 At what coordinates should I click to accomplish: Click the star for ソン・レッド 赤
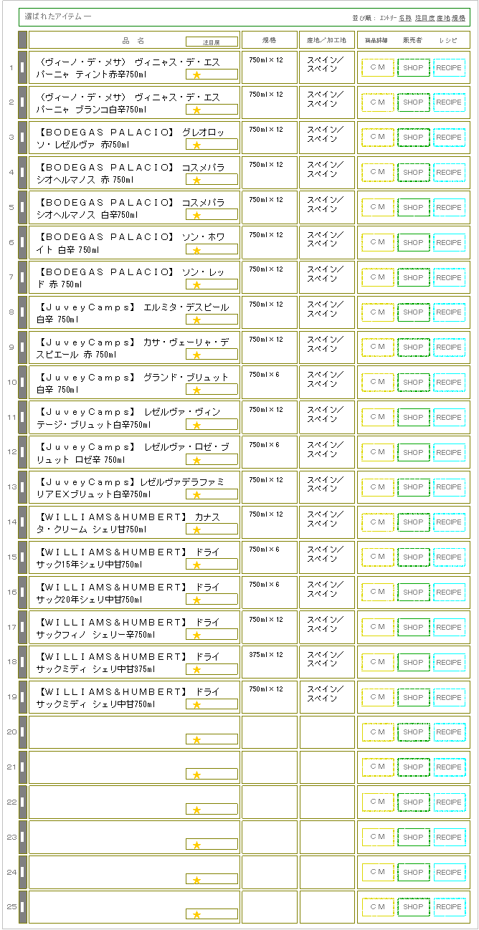[x=196, y=285]
